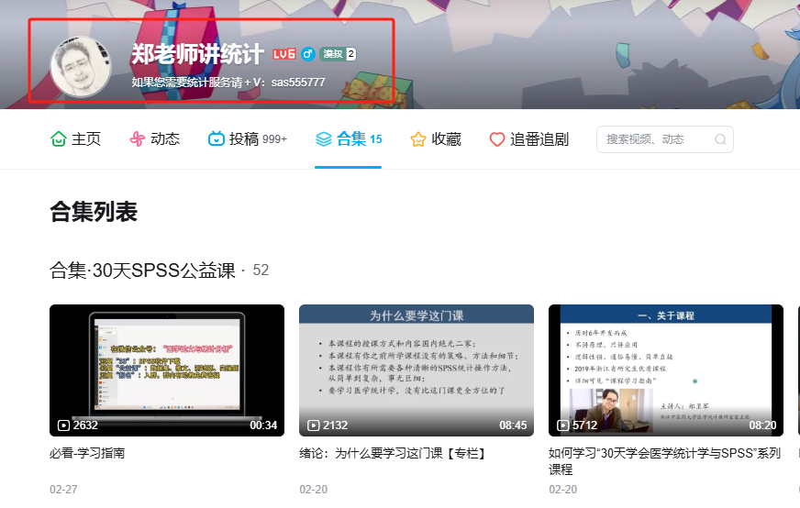
Task: Click play count icon showing 5712
Action: pyautogui.click(x=562, y=425)
